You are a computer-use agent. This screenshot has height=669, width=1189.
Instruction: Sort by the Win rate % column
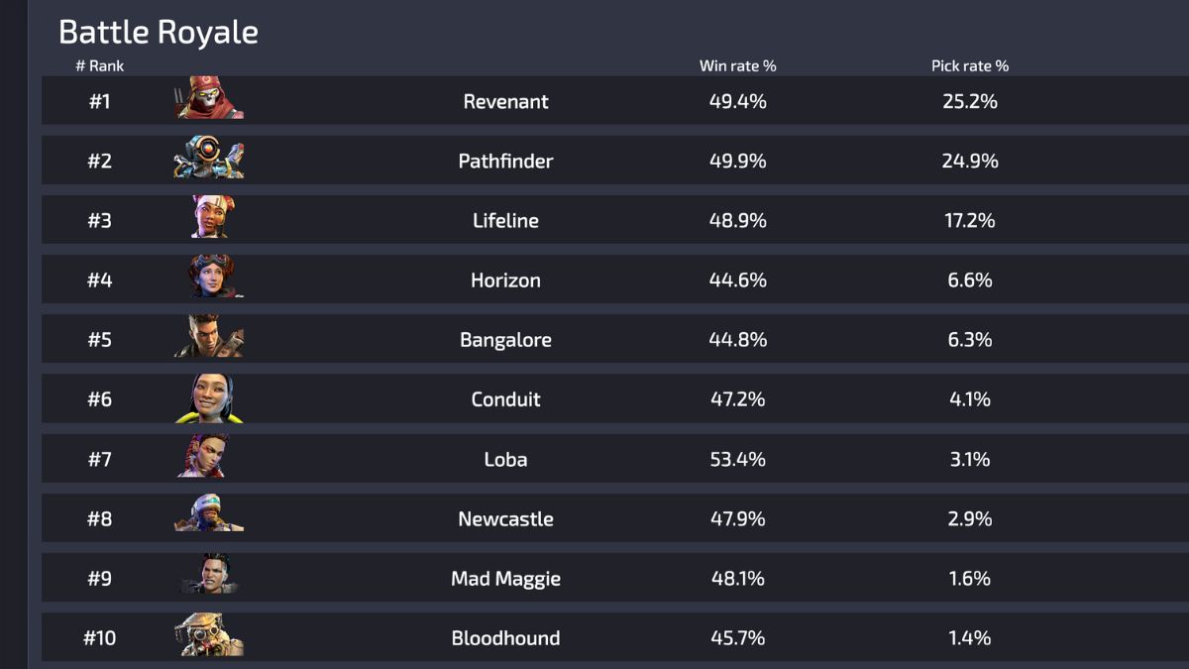736,65
